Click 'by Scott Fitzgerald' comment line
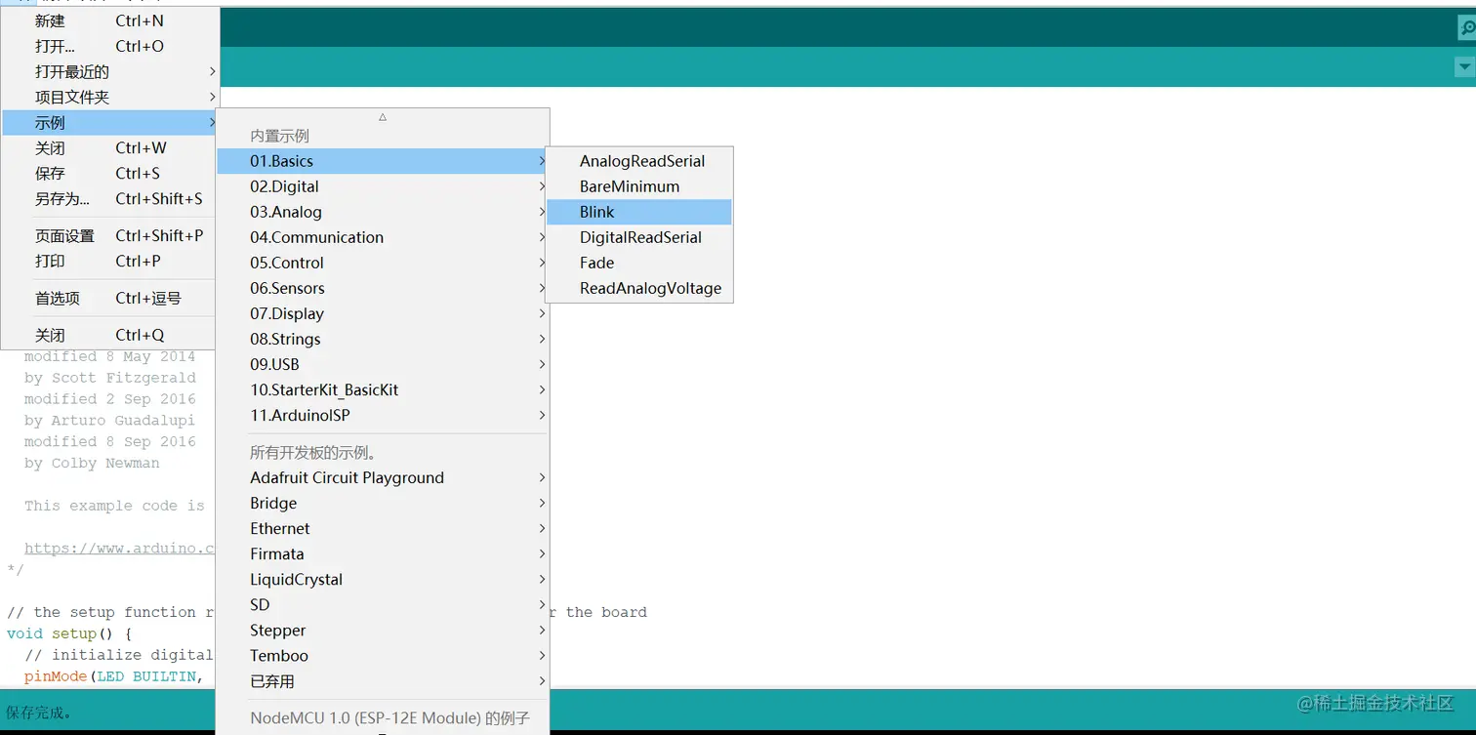Image resolution: width=1476 pixels, height=735 pixels. click(x=110, y=378)
